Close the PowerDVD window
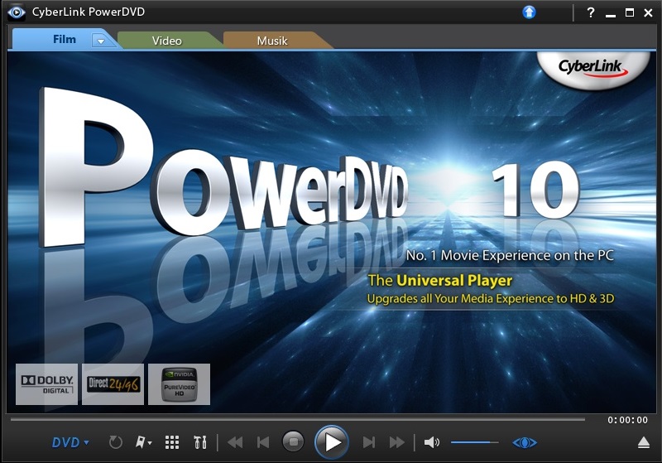The image size is (662, 463). point(649,13)
